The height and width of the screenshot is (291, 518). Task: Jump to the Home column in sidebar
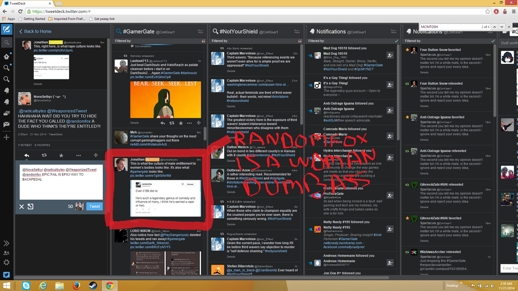(x=6, y=56)
